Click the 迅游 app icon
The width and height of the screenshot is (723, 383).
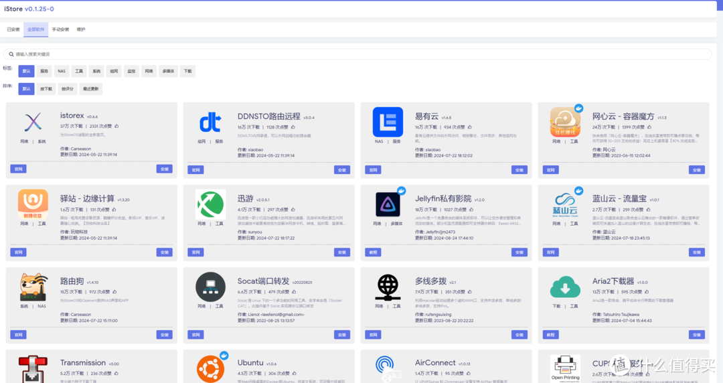coord(210,204)
